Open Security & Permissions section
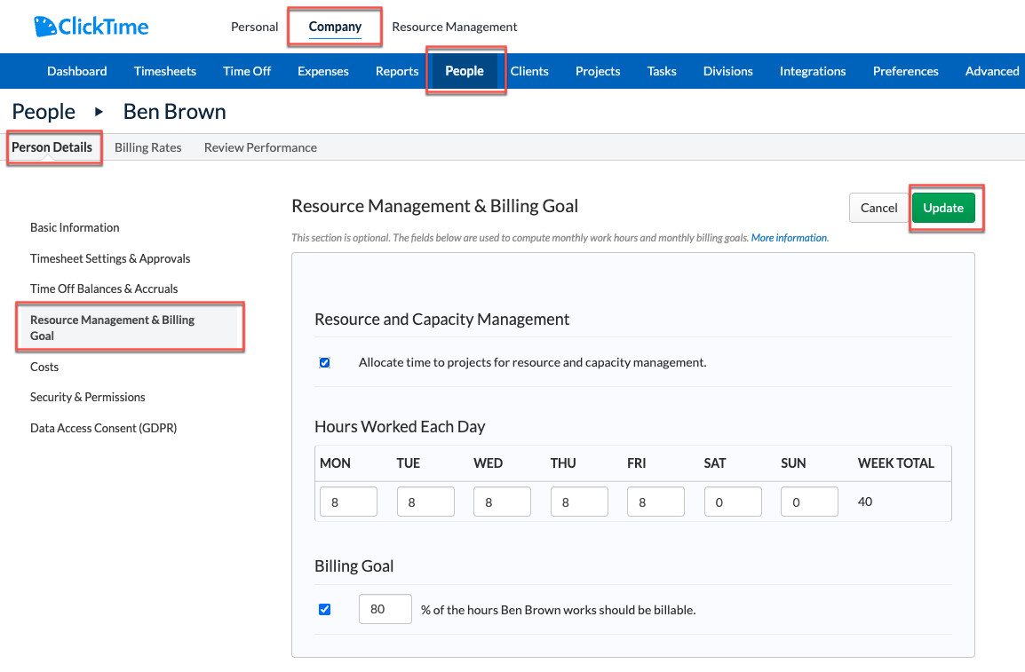Image resolution: width=1025 pixels, height=672 pixels. 88,397
